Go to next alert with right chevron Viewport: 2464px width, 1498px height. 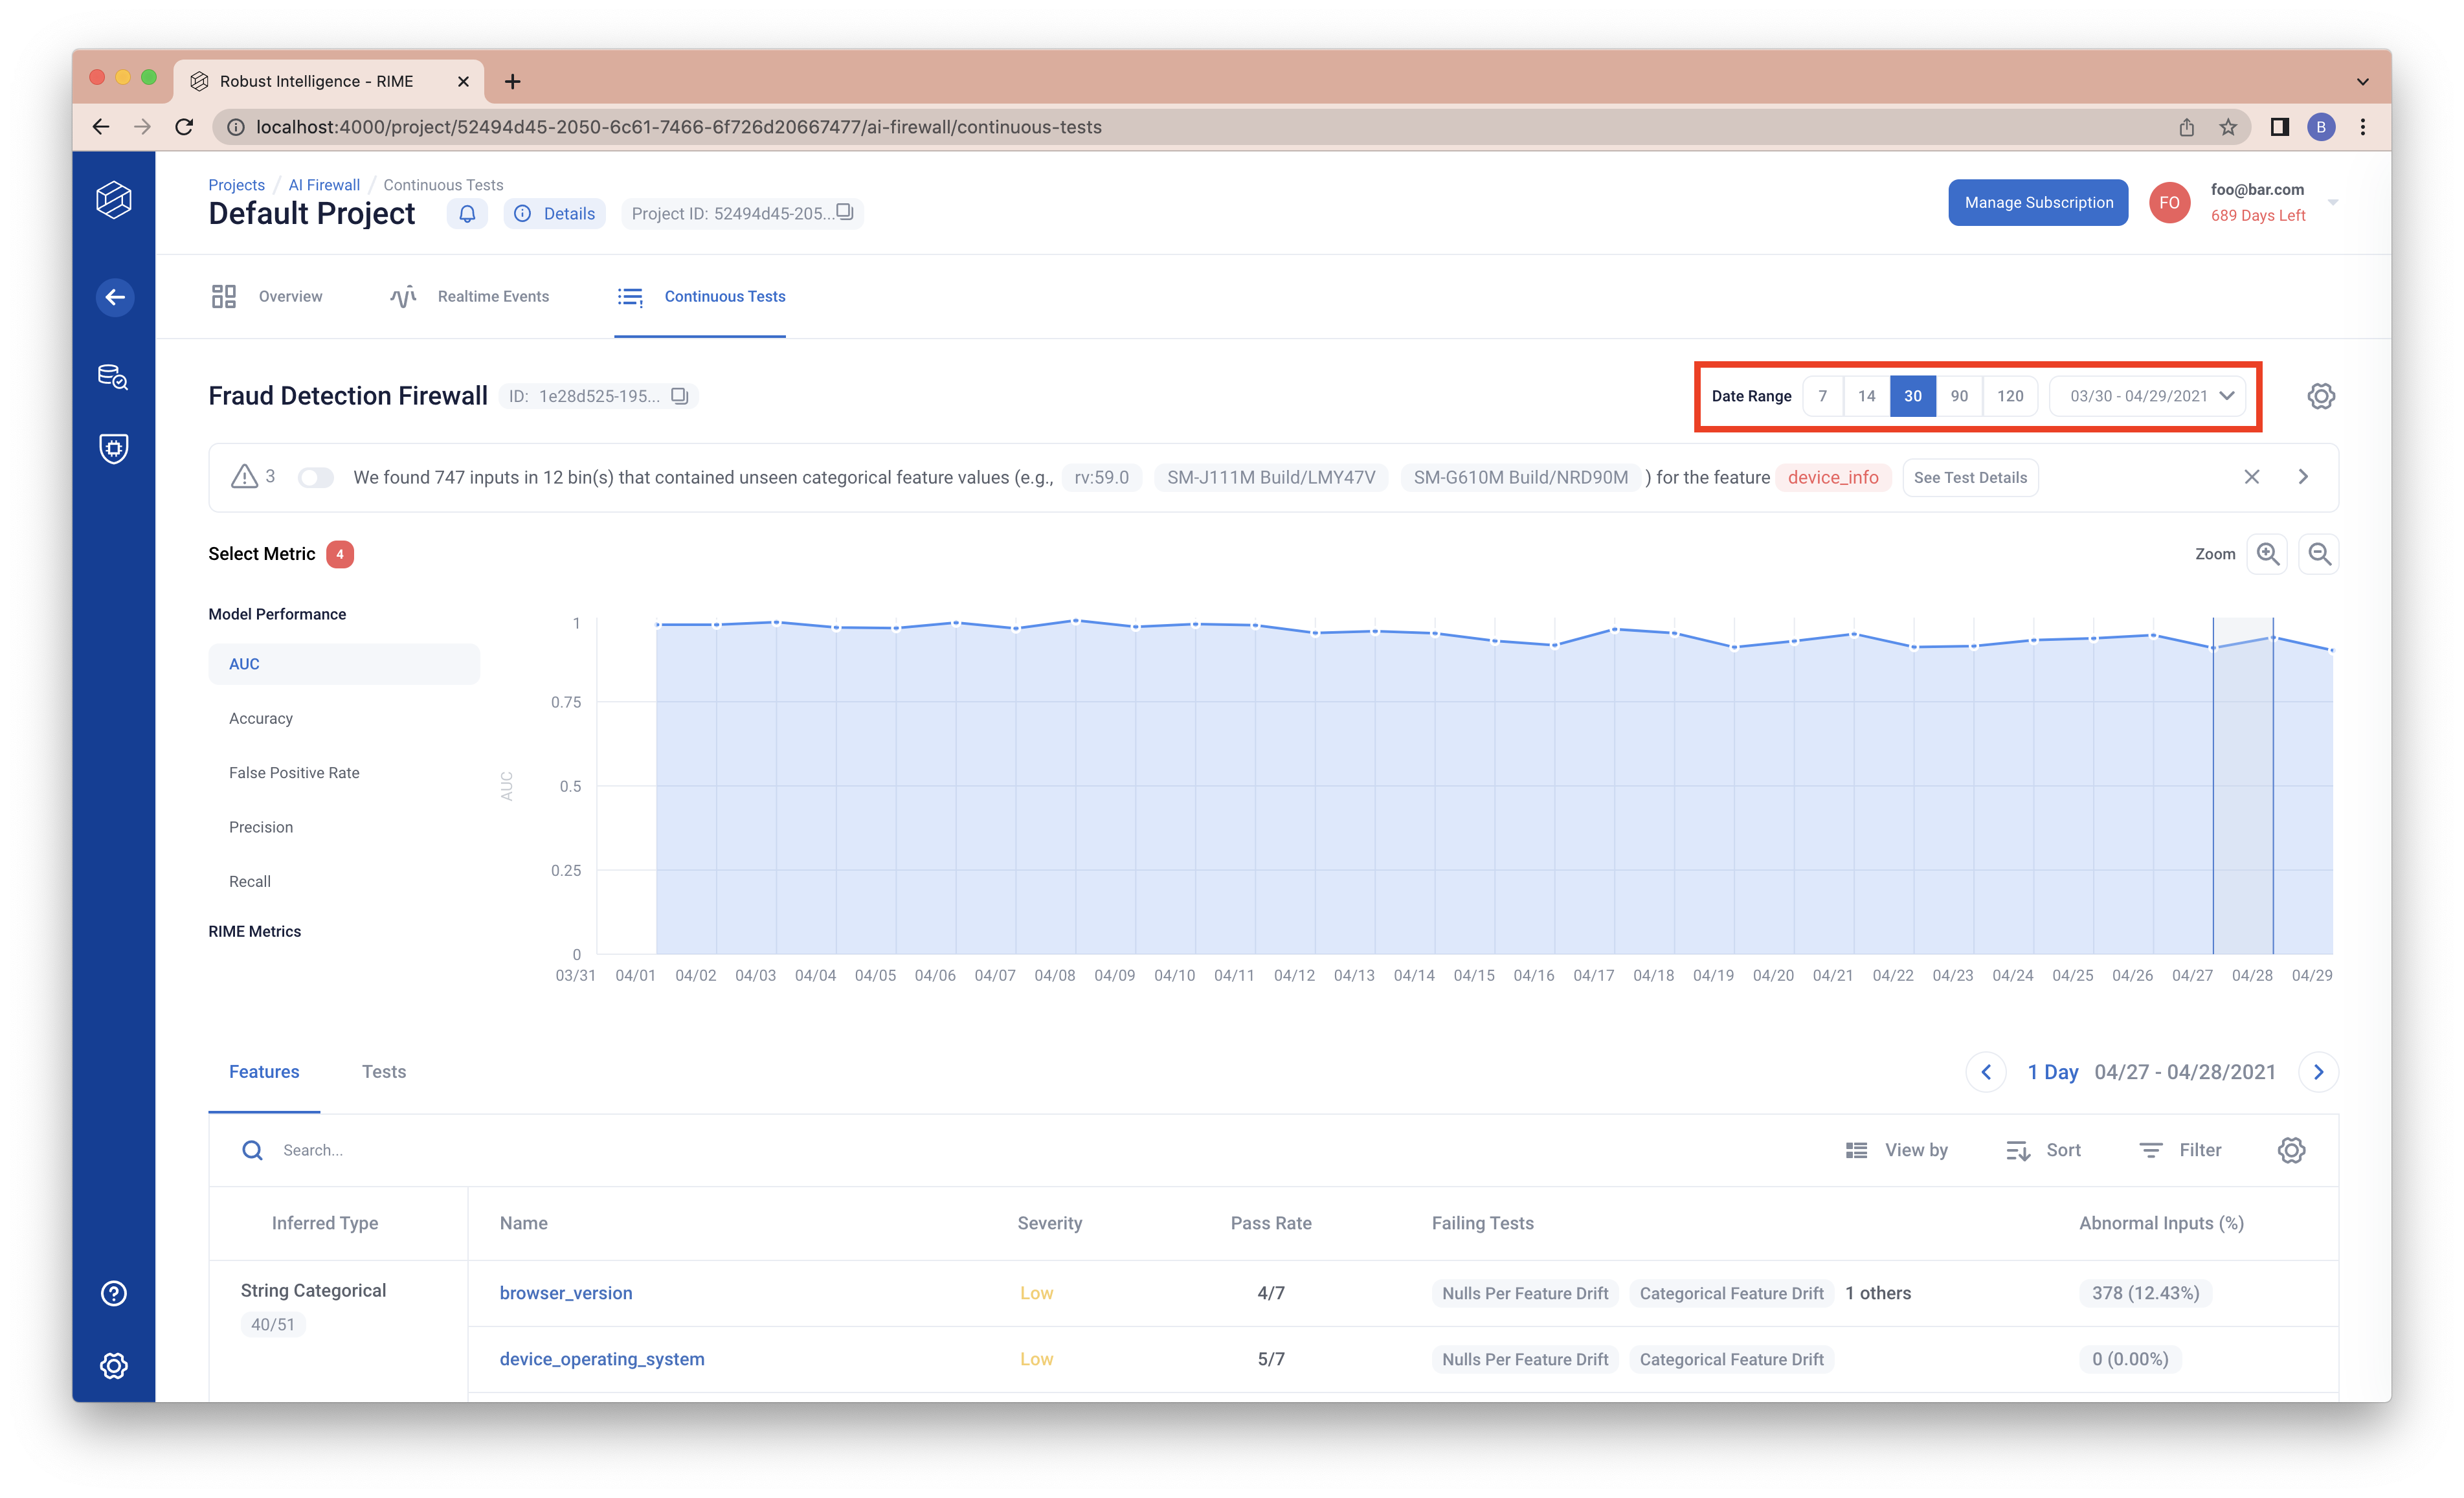point(2303,477)
